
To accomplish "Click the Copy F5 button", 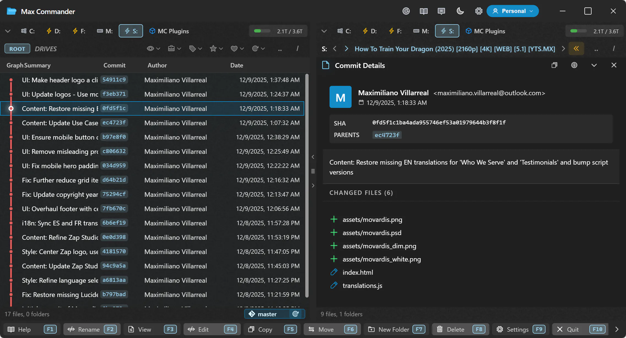I will tap(272, 329).
